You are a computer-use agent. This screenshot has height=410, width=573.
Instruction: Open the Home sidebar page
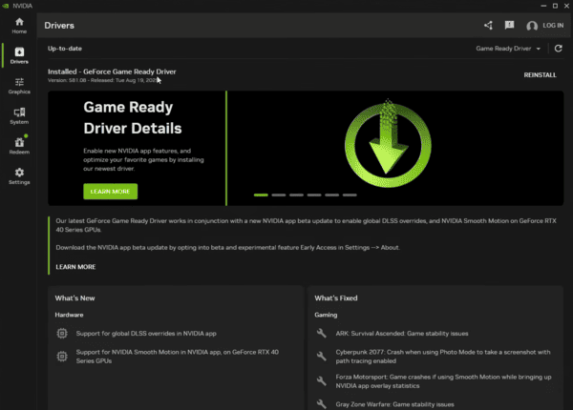[x=19, y=26]
